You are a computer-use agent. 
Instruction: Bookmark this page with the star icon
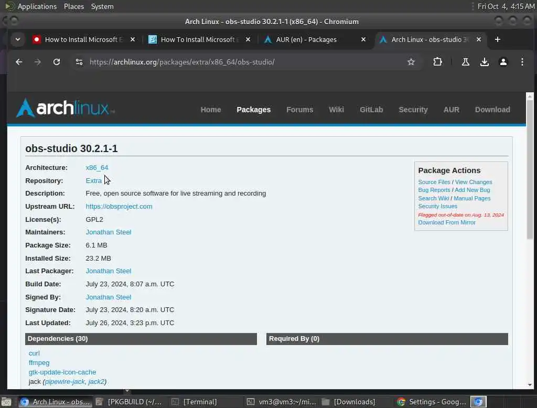click(411, 62)
